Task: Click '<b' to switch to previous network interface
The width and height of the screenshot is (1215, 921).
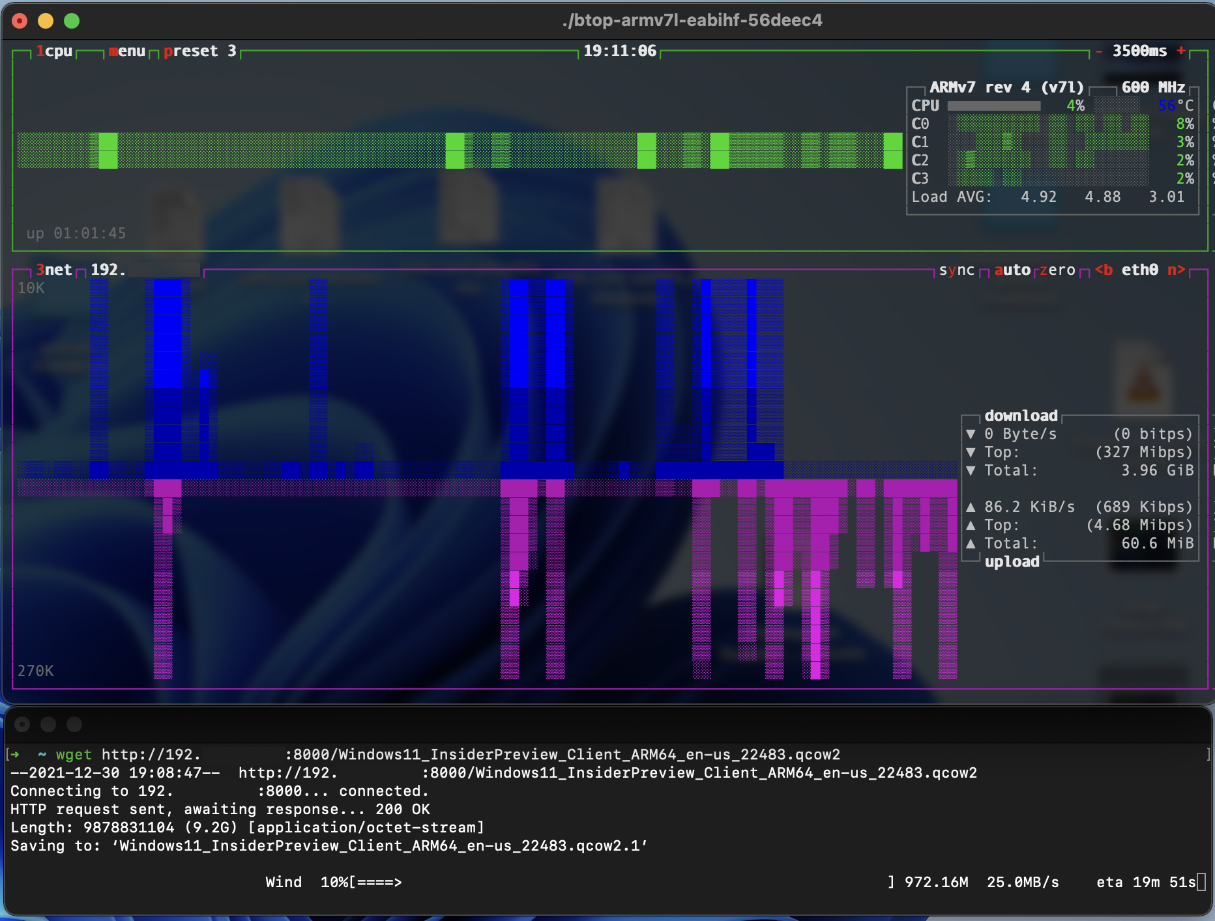Action: click(1104, 270)
